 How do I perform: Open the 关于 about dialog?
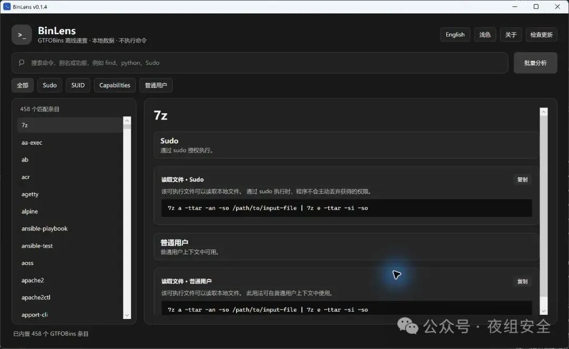point(511,35)
